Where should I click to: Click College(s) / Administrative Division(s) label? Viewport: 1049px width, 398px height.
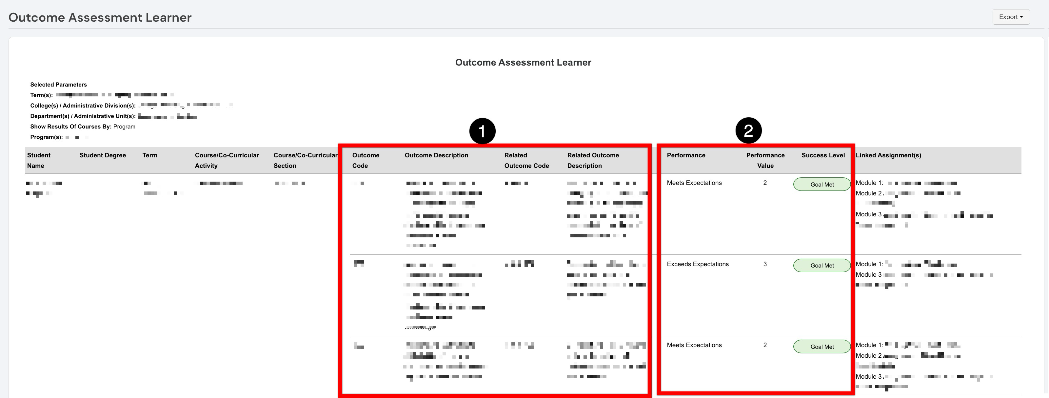point(83,106)
